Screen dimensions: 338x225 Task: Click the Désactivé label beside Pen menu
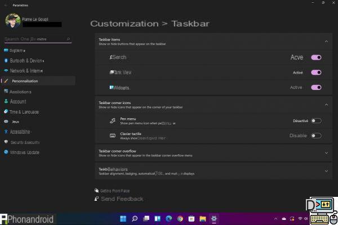(x=300, y=121)
